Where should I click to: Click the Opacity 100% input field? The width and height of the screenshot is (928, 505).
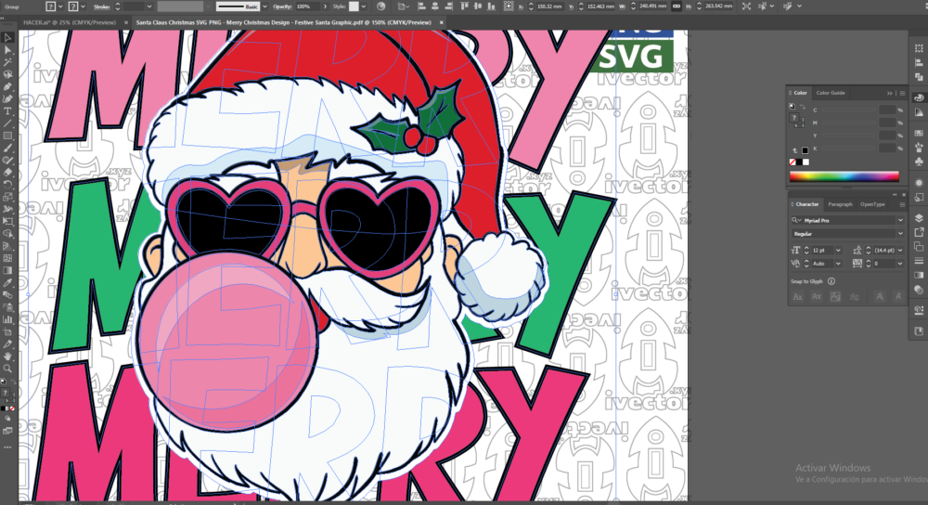[307, 6]
